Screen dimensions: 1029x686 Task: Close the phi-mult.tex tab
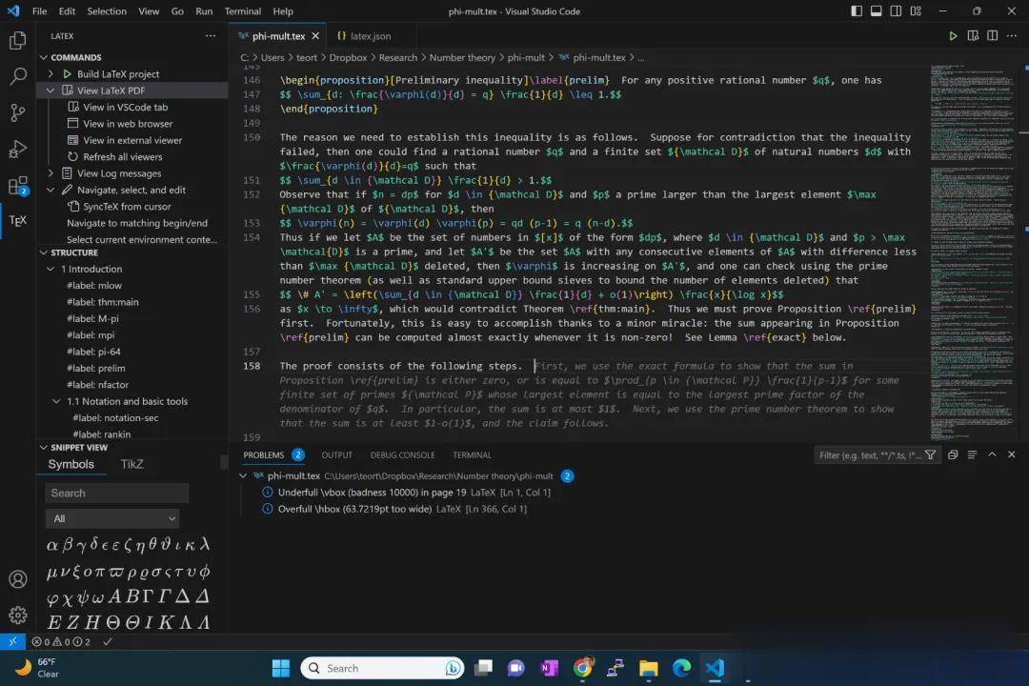[315, 36]
